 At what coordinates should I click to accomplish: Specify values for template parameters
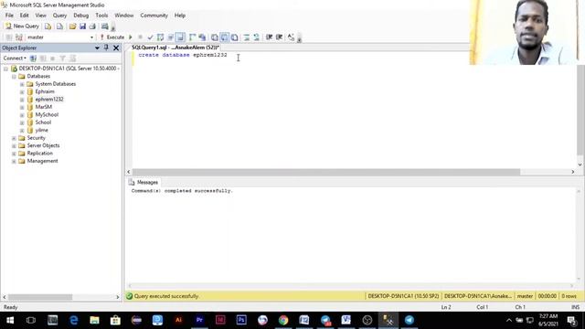pyautogui.click(x=291, y=37)
